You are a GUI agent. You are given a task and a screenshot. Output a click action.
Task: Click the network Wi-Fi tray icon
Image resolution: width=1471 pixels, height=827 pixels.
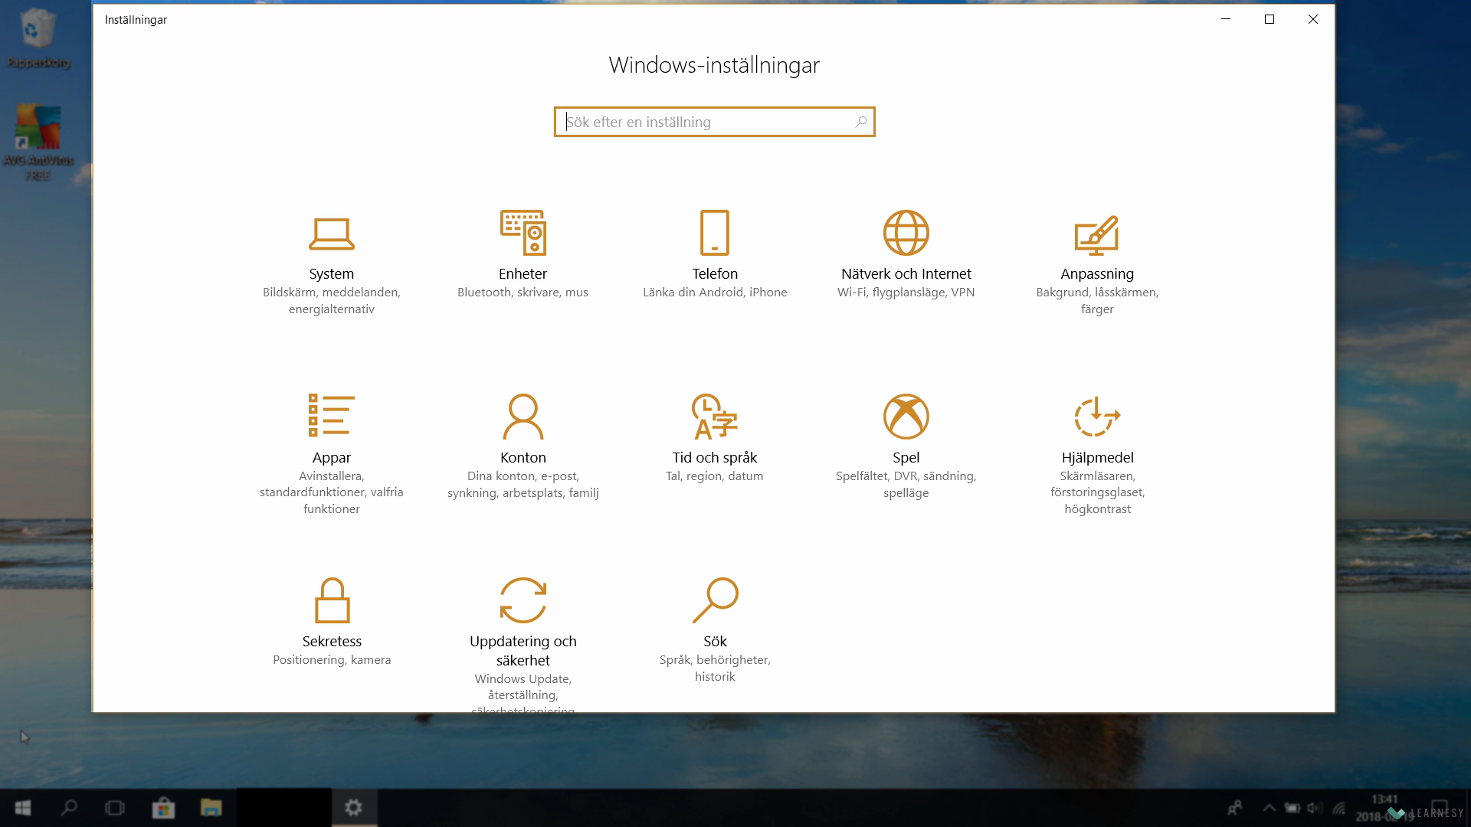1339,808
